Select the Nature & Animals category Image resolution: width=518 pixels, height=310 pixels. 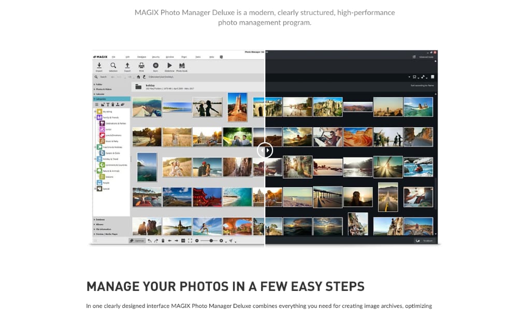point(108,171)
